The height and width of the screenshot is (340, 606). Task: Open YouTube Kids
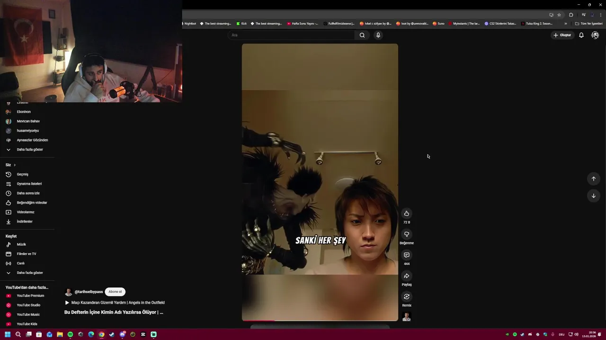(x=27, y=324)
